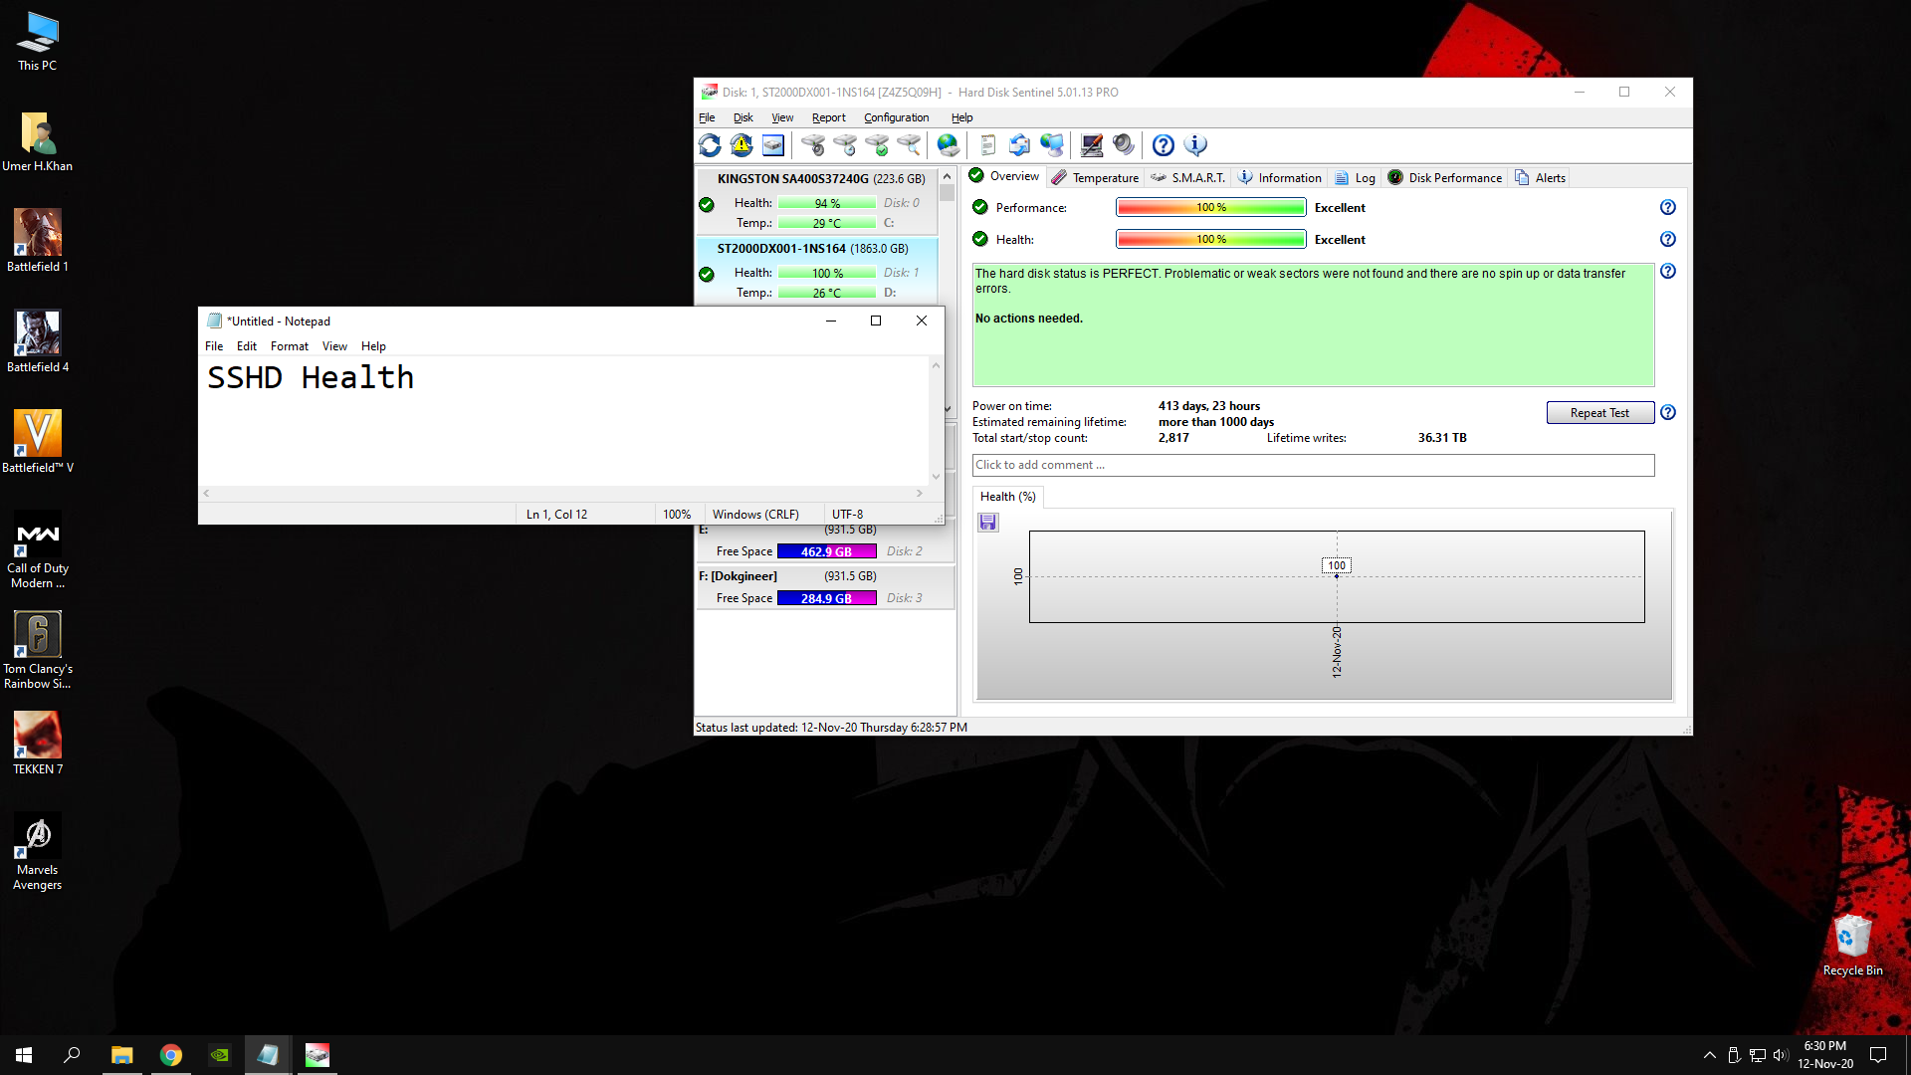Click the taskbar Search icon

point(72,1055)
